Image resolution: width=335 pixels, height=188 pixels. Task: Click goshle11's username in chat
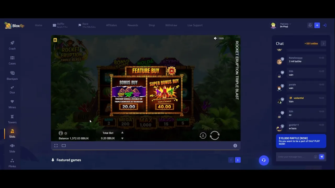(294, 125)
